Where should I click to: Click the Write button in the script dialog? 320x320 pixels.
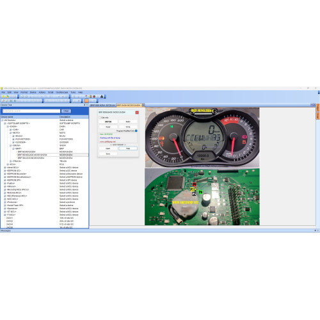[128, 127]
